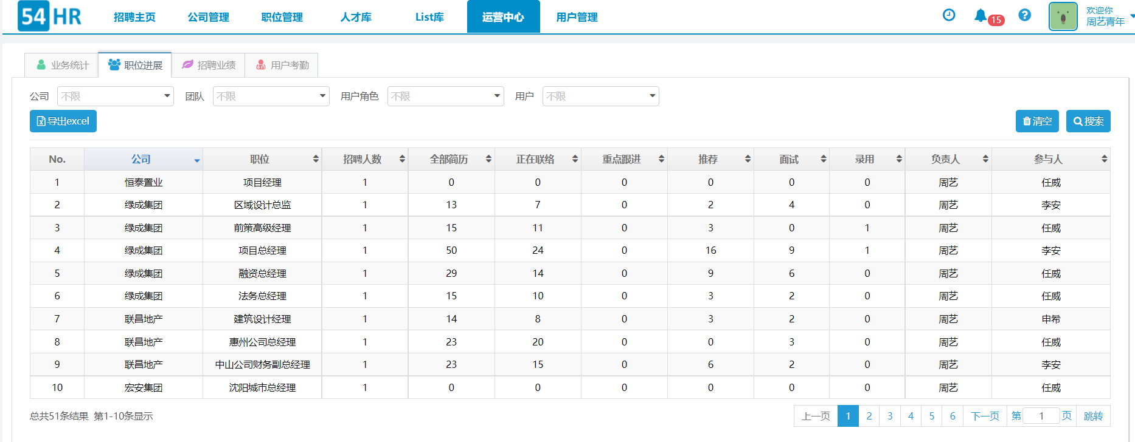Switch to 职位进展 tab

click(x=135, y=65)
